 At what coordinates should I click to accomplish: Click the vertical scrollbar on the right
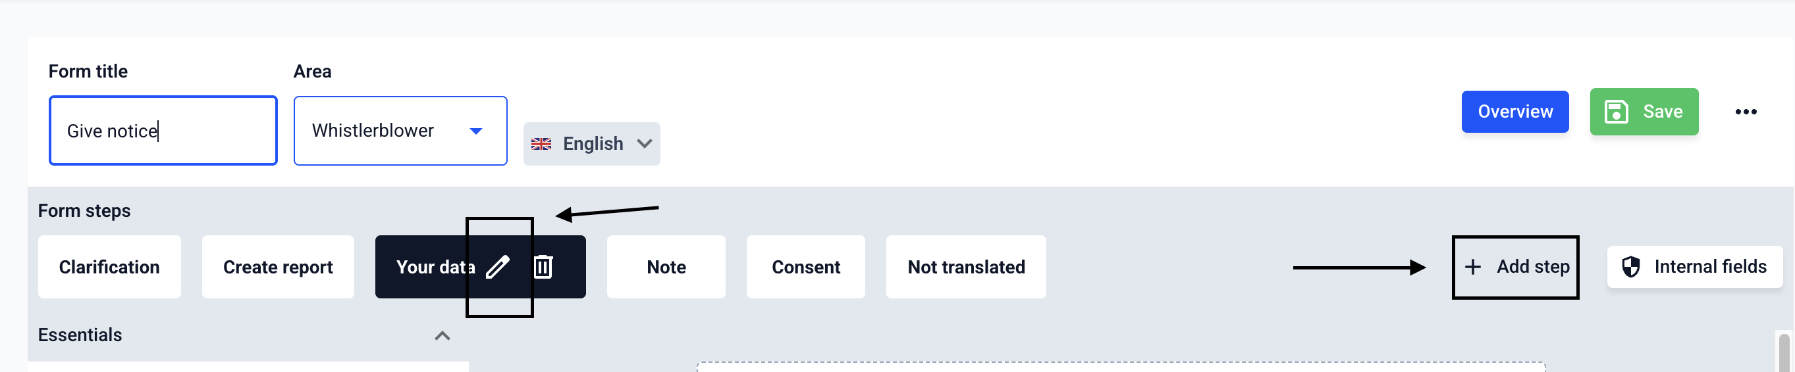point(1784,352)
